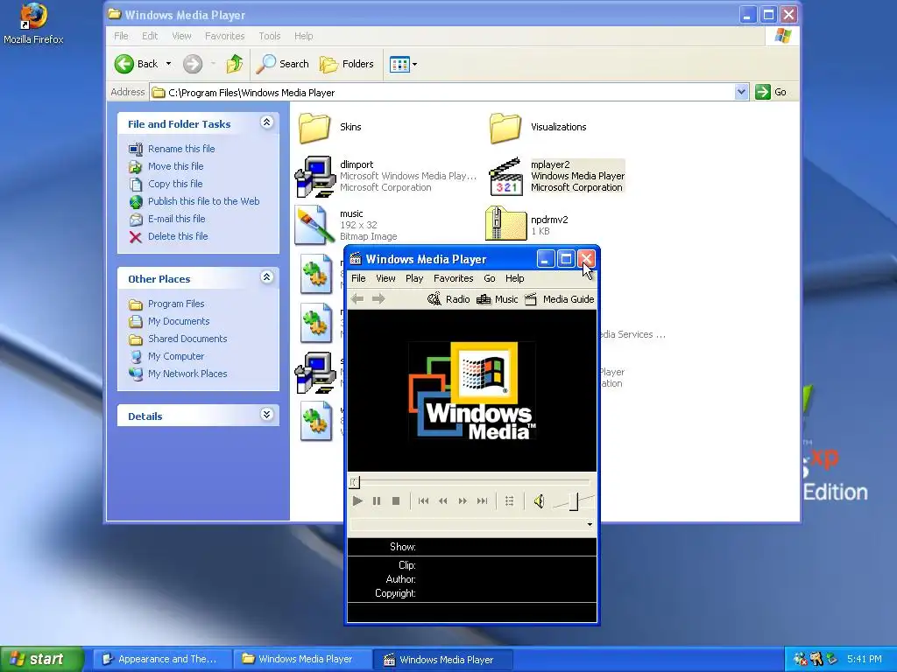Click the Explorer Search button
This screenshot has width=897, height=672.
coord(282,64)
